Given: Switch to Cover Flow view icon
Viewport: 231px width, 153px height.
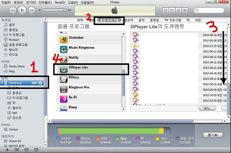Looking at the screenshot, I should (185, 10).
